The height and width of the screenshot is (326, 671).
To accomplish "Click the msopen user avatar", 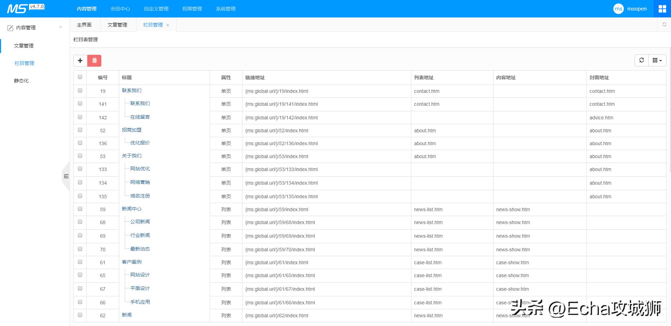I will tap(618, 9).
